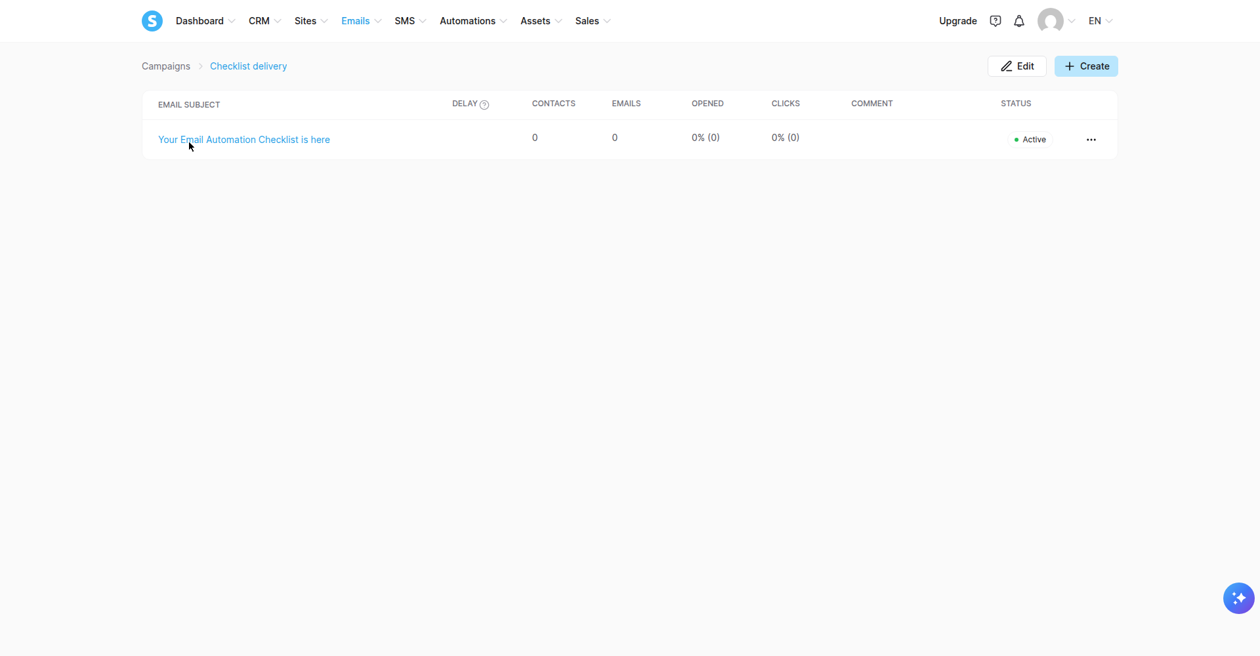Expand the Assets dropdown
This screenshot has height=656, width=1260.
541,21
